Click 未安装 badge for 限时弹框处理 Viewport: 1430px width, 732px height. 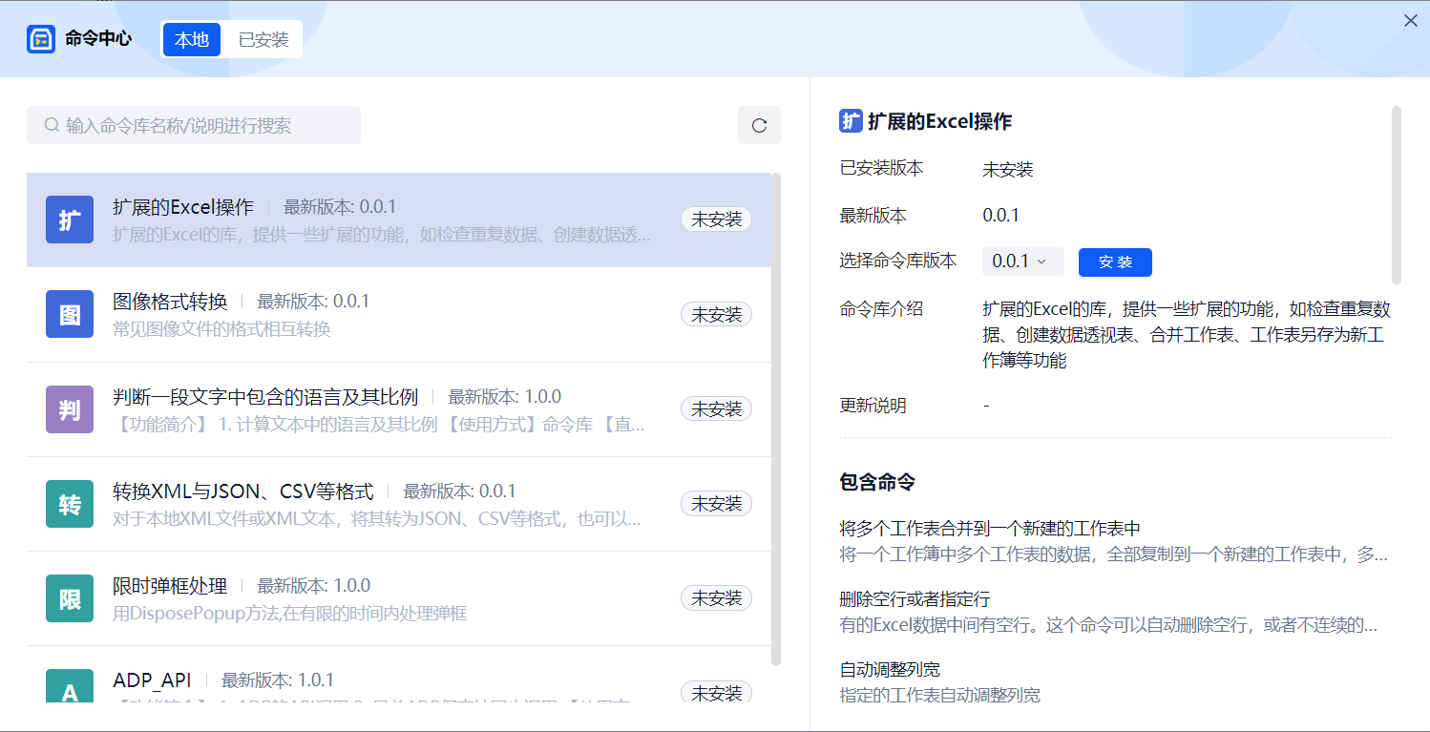[716, 598]
